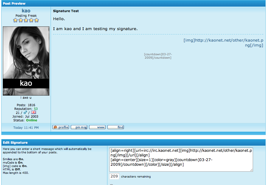Open the kaonet.png signature image link
This screenshot has width=267, height=185.
click(x=224, y=43)
